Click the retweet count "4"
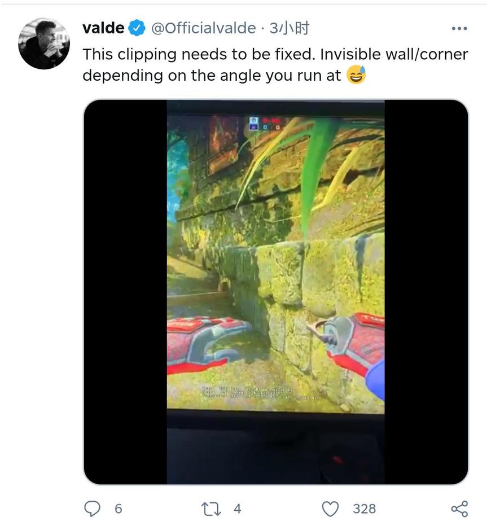487x526 pixels. point(237,509)
